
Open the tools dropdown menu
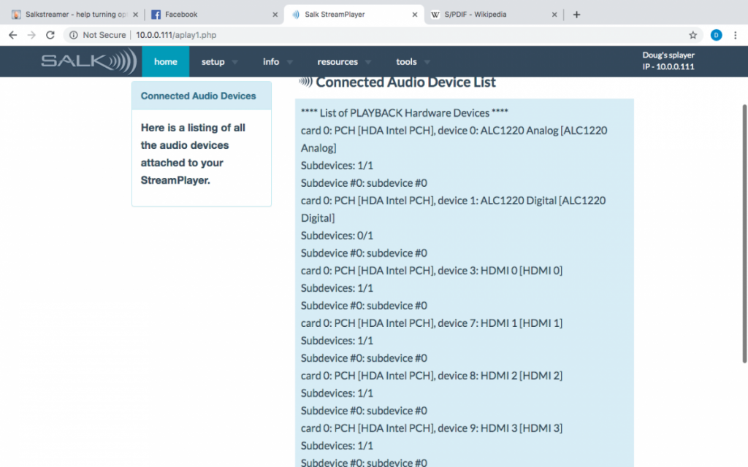pyautogui.click(x=412, y=62)
